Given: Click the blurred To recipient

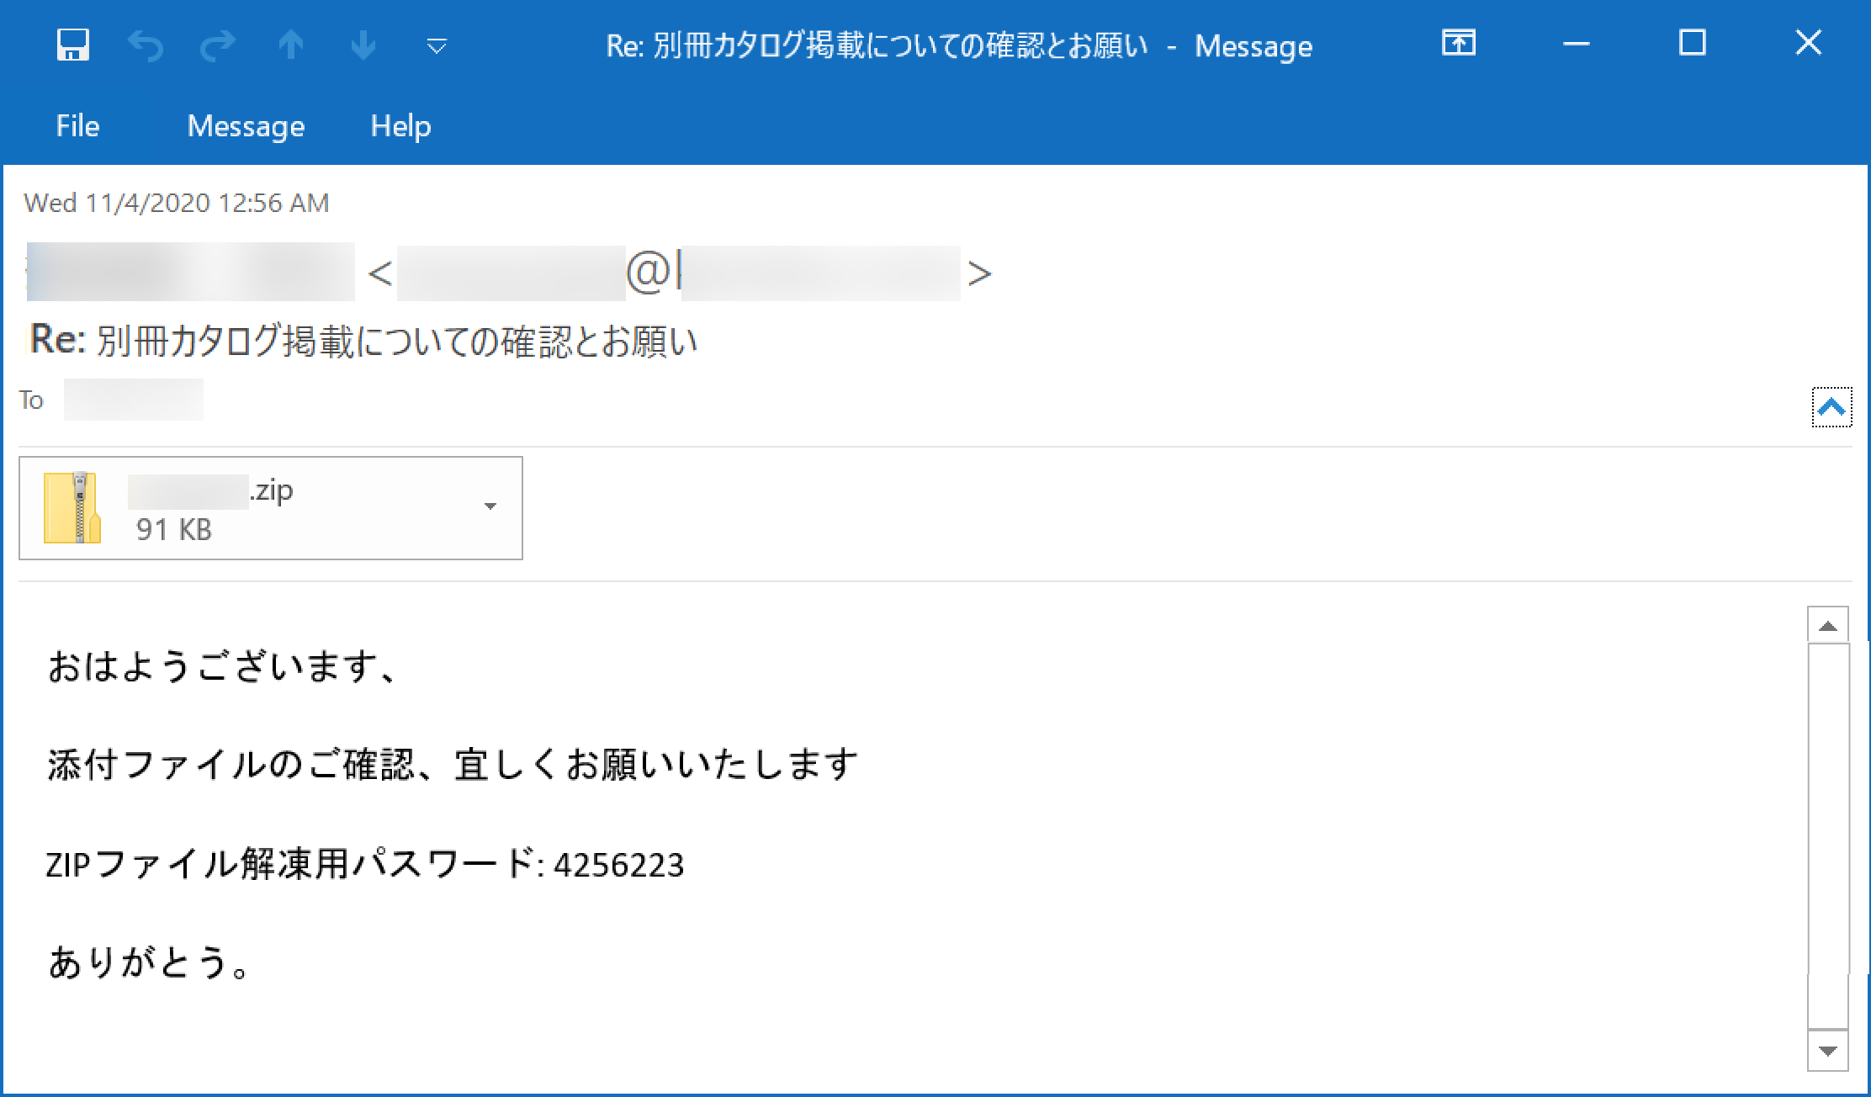Looking at the screenshot, I should (x=134, y=400).
